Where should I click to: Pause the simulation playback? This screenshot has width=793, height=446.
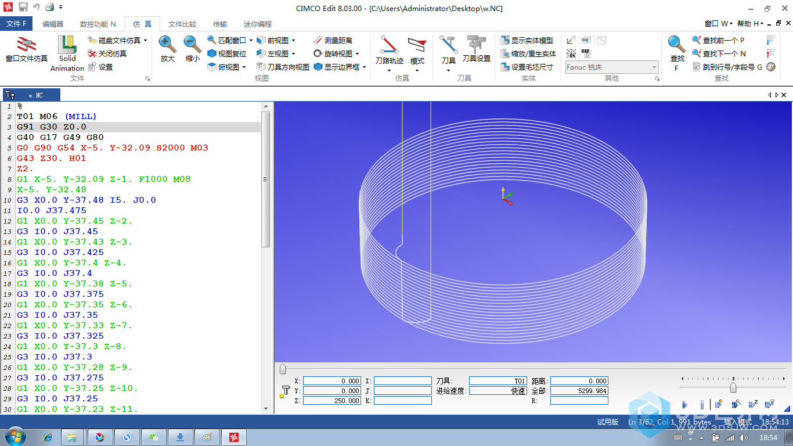(x=702, y=405)
